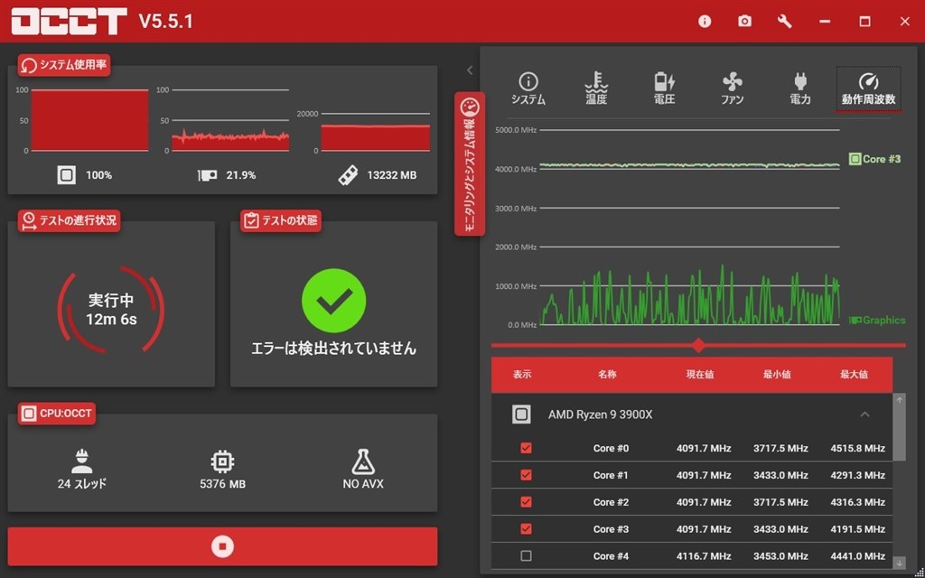This screenshot has height=578, width=925.
Task: Click the memory usage history graph
Action: [375, 132]
